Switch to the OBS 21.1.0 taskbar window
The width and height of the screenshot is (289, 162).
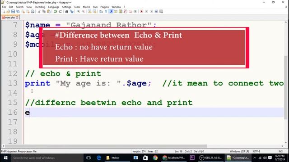point(211,158)
